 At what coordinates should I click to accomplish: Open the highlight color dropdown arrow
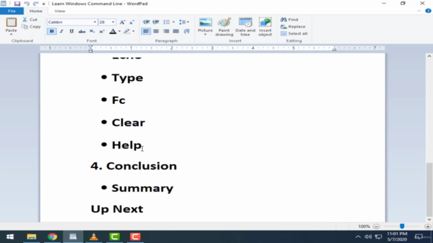click(x=133, y=31)
